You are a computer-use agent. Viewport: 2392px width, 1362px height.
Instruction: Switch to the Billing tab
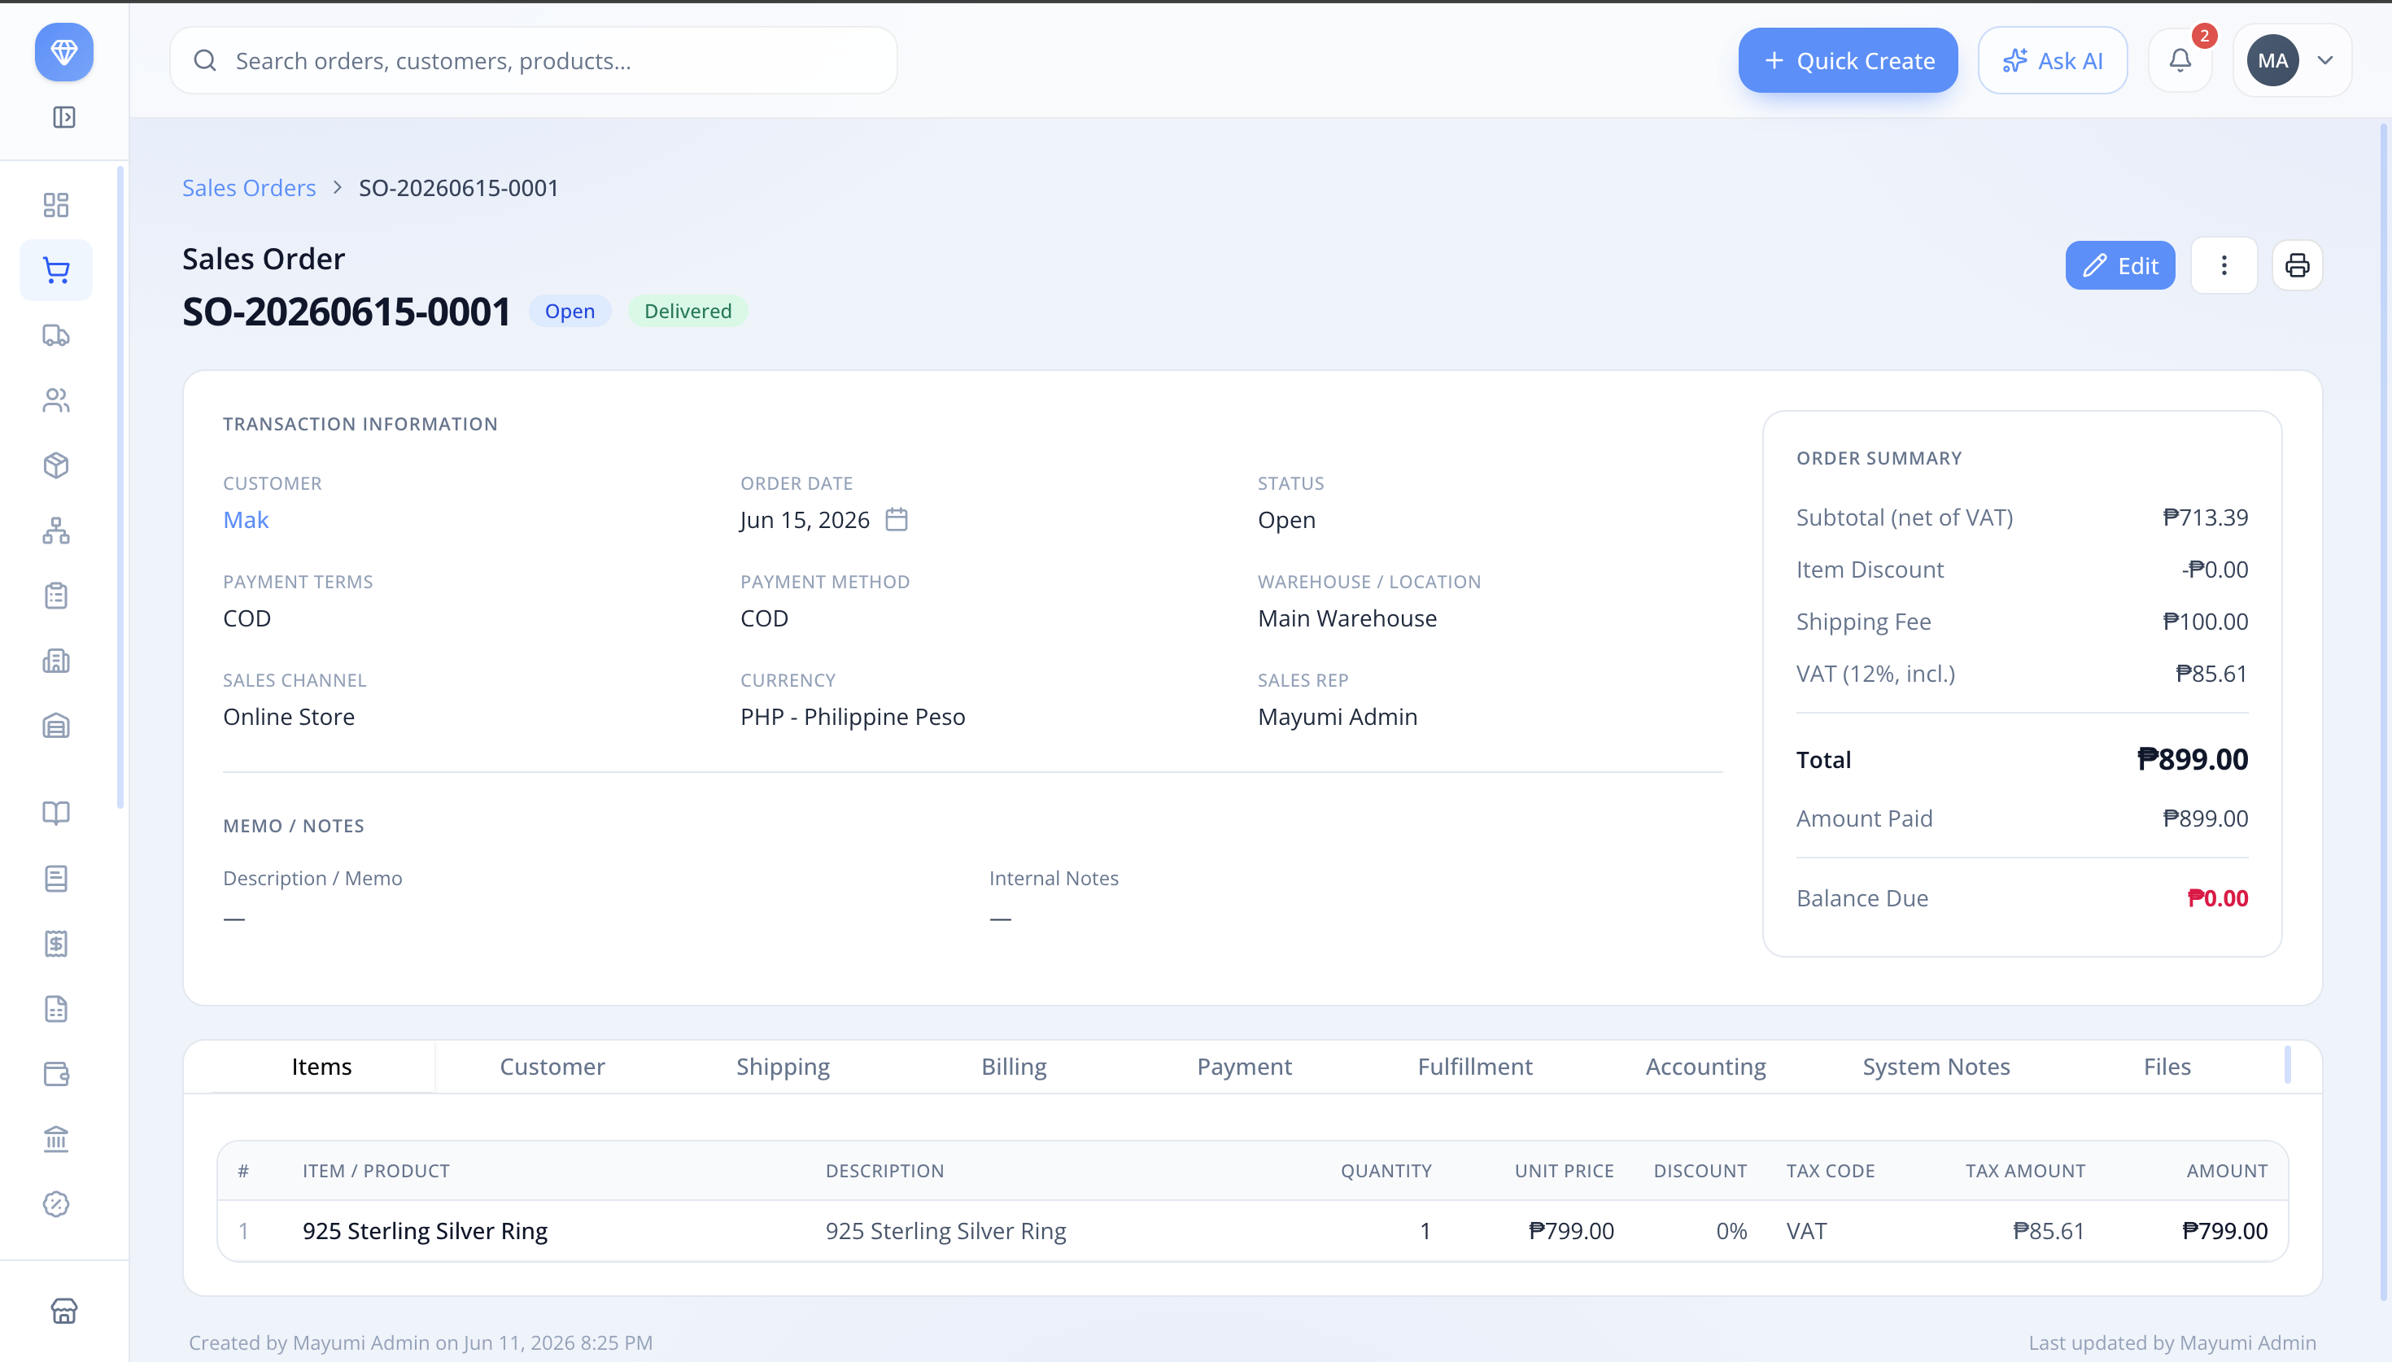click(x=1014, y=1067)
